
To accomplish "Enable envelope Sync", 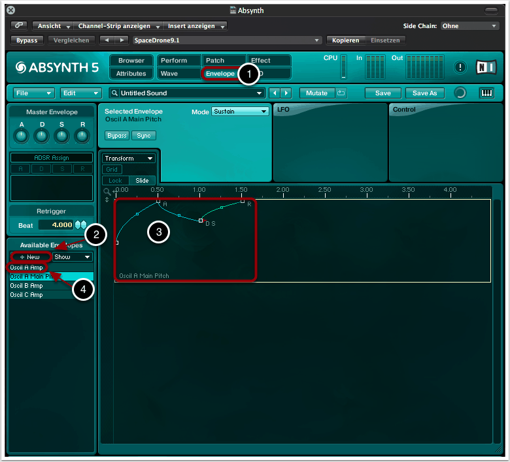I will [x=143, y=136].
